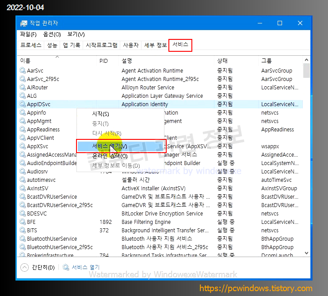Open the 보기(V) menu
Image resolution: width=328 pixels, height=296 pixels.
(76, 35)
